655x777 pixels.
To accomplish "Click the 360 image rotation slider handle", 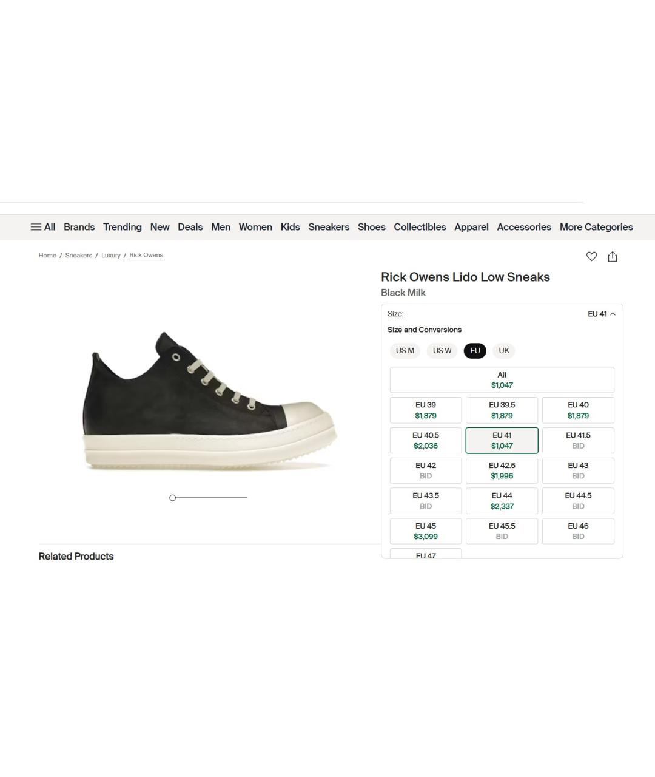I will [x=172, y=498].
